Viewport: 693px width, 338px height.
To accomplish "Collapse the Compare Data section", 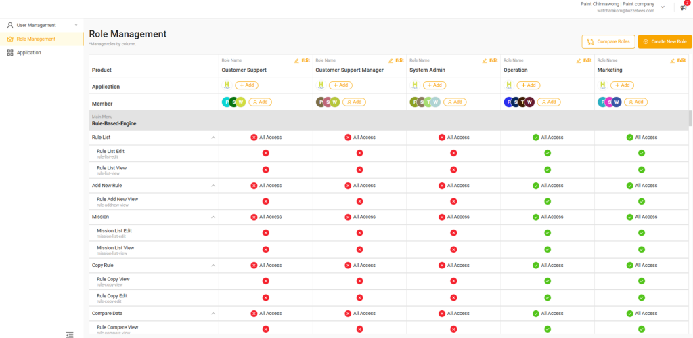I will click(x=213, y=313).
